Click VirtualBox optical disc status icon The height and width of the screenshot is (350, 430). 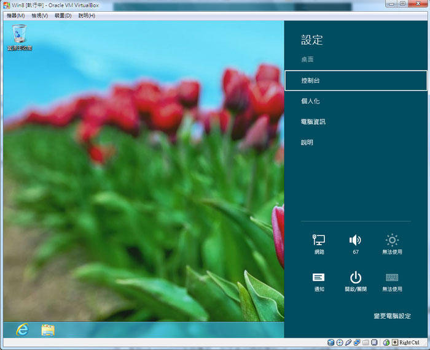[x=340, y=342]
